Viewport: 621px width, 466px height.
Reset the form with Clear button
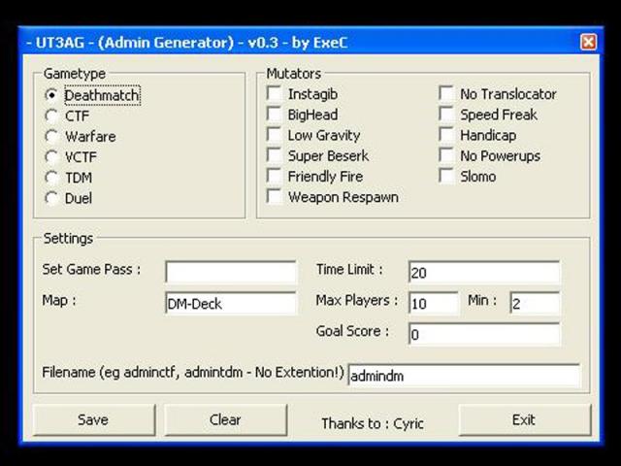pos(226,419)
